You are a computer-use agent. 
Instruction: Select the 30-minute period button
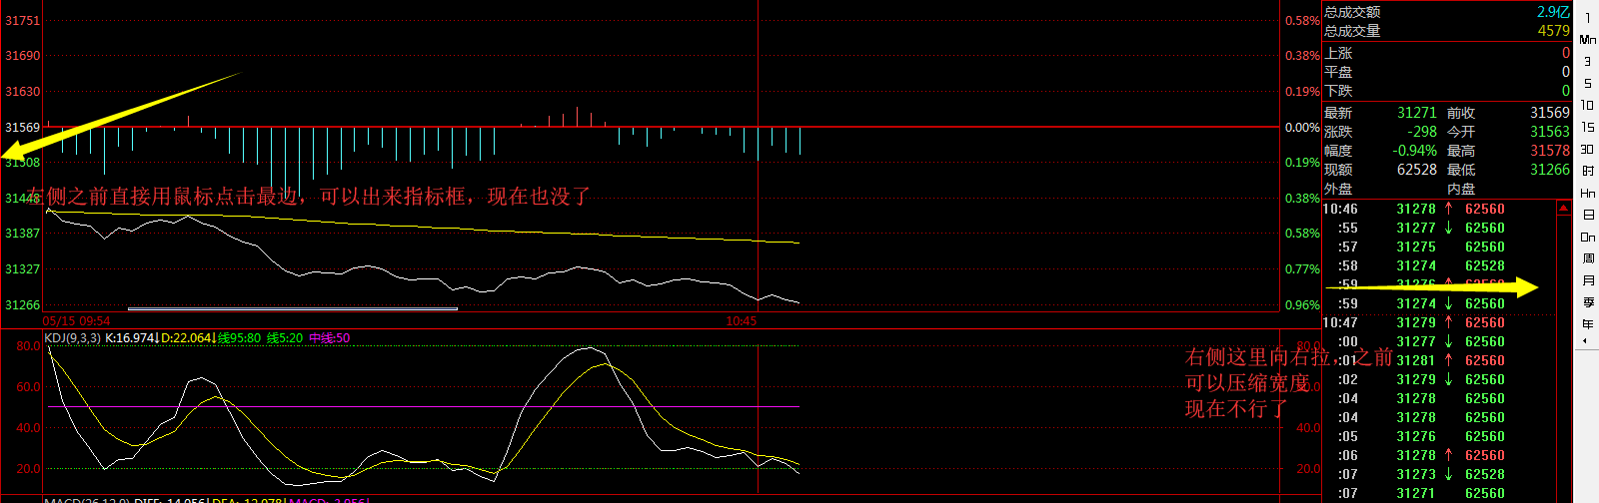click(1587, 150)
